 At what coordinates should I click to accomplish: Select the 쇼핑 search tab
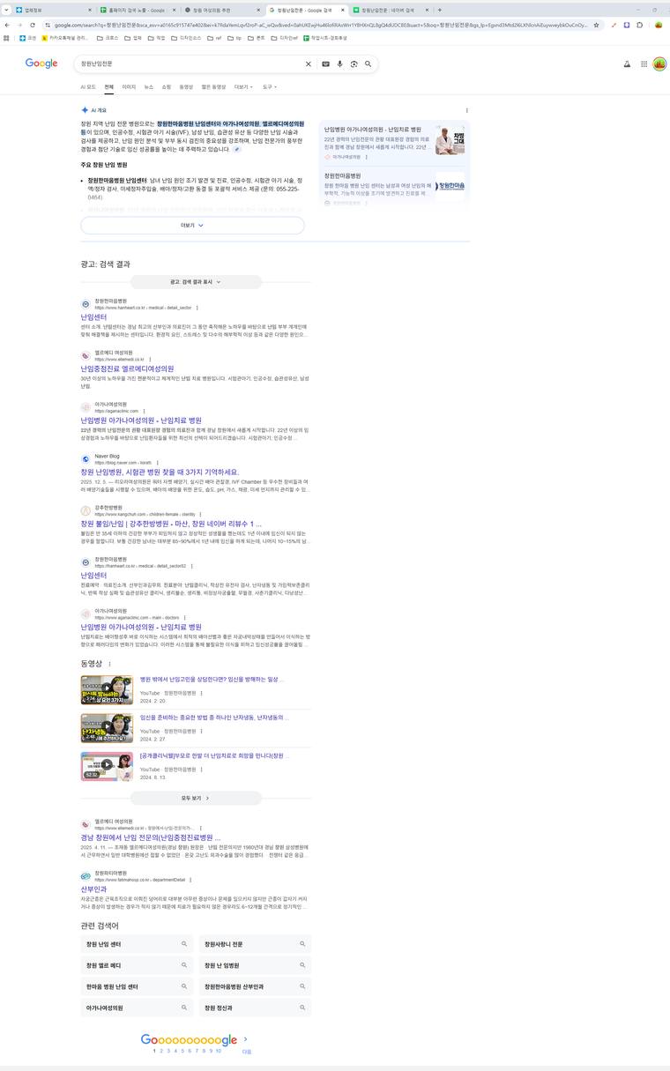click(167, 87)
